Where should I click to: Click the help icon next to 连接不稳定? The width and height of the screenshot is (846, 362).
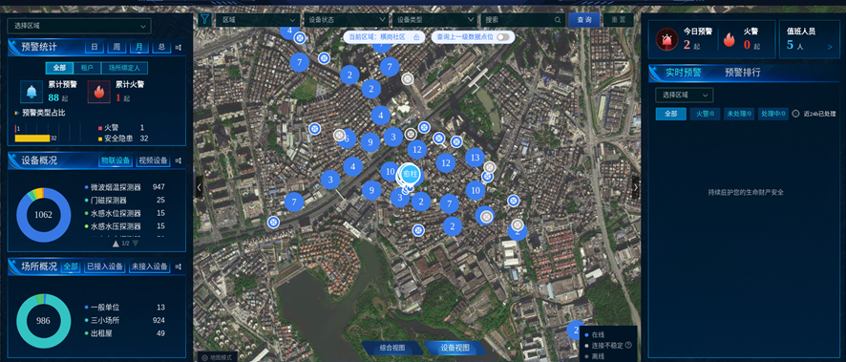(628, 345)
